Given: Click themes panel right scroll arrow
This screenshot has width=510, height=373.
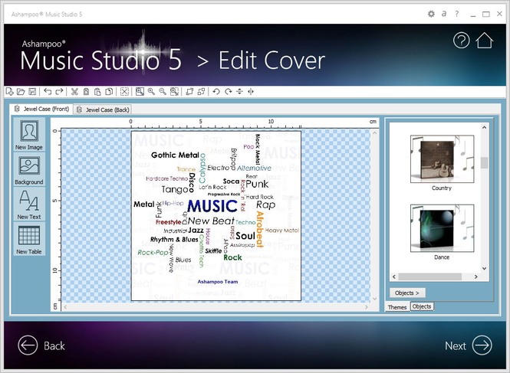Looking at the screenshot, I should pos(475,276).
